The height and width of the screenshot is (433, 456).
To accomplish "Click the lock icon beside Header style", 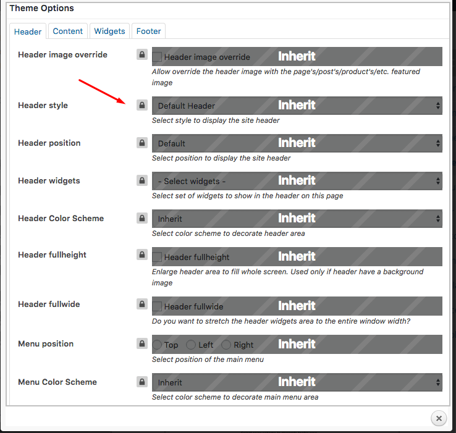I will point(142,105).
